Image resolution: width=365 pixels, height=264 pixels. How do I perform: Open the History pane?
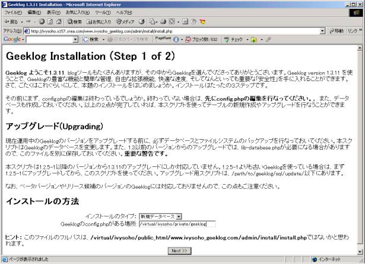click(x=142, y=21)
